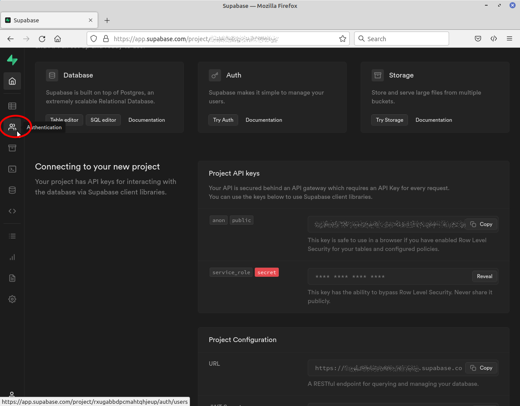Copy the anon public API key
Screen dimensions: 520x406
pyautogui.click(x=481, y=224)
